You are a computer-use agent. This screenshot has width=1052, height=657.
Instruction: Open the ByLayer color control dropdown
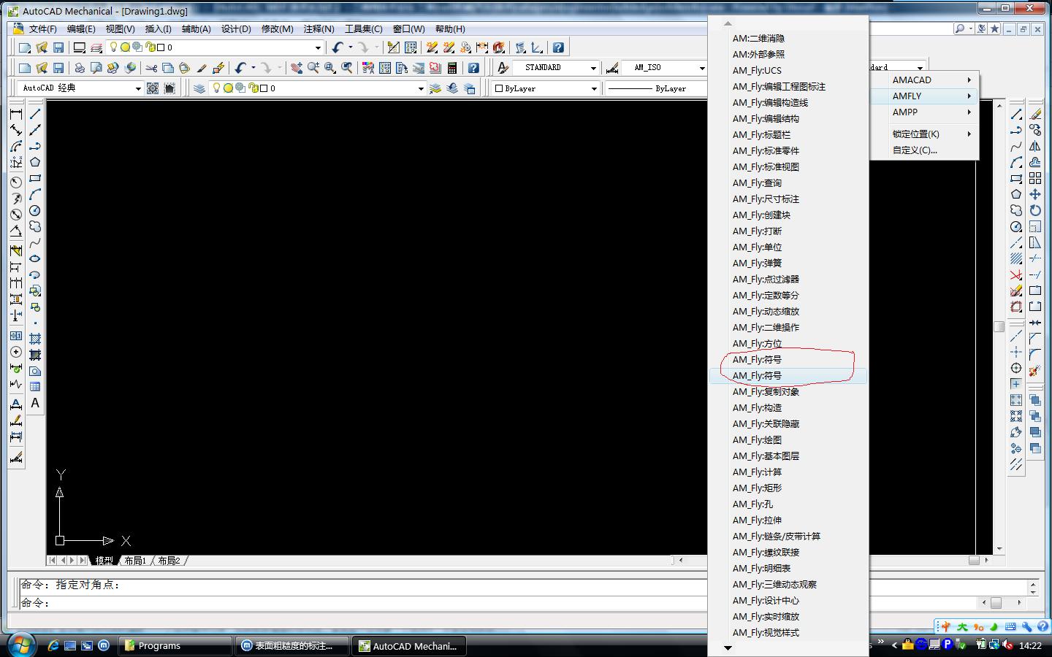(x=593, y=88)
